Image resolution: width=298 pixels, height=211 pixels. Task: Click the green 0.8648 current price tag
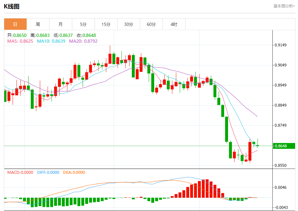pos(284,146)
